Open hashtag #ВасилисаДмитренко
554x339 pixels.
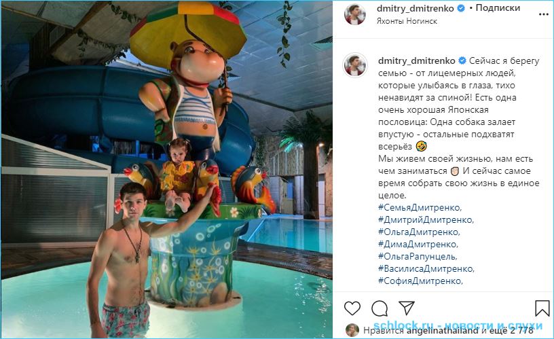click(426, 268)
